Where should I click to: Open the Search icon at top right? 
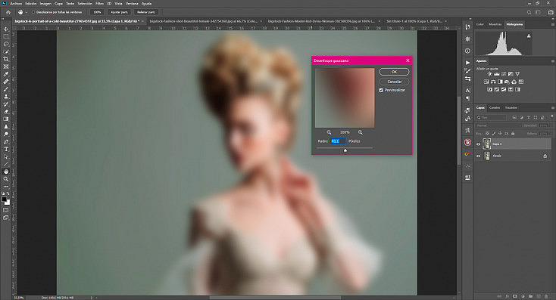pyautogui.click(x=529, y=12)
